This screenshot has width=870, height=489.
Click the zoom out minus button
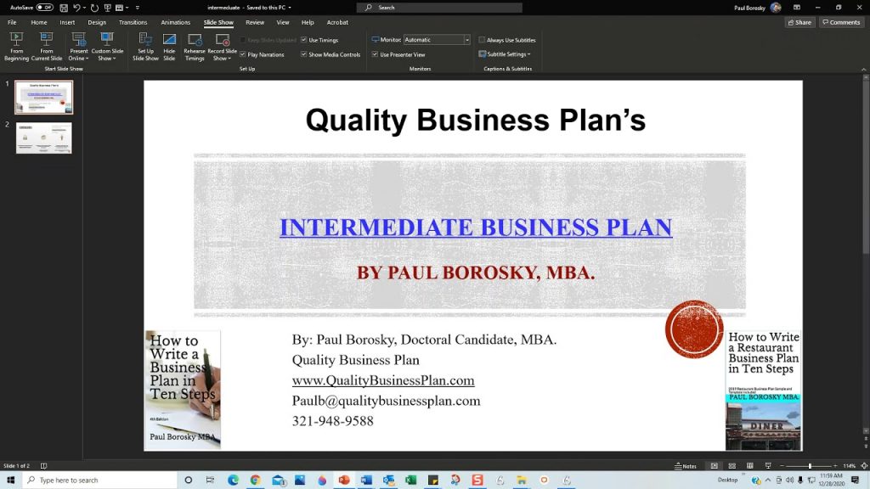point(782,466)
